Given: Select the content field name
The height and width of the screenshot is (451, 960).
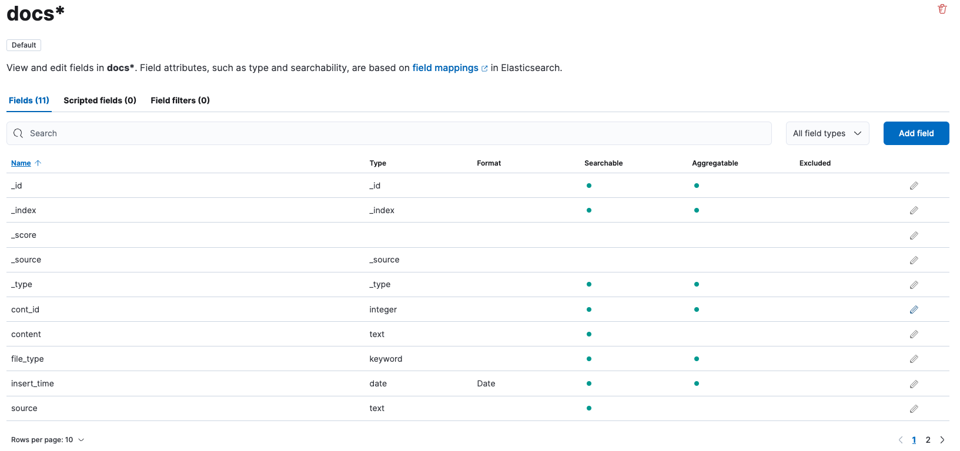Looking at the screenshot, I should pos(26,334).
